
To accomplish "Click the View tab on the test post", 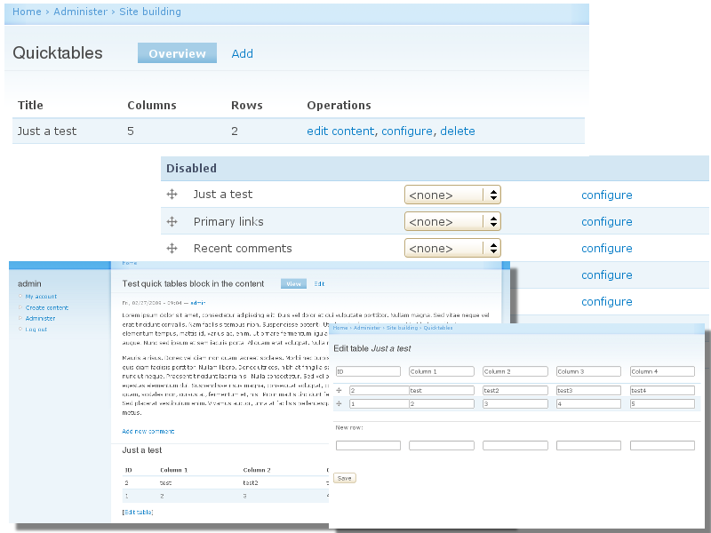I will click(x=293, y=282).
